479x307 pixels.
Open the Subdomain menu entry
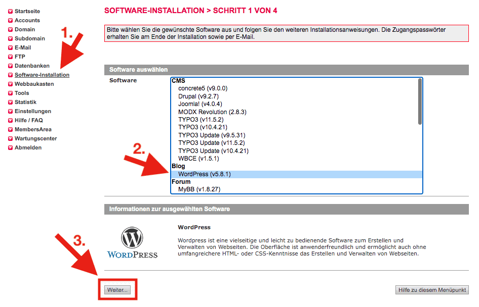point(30,39)
